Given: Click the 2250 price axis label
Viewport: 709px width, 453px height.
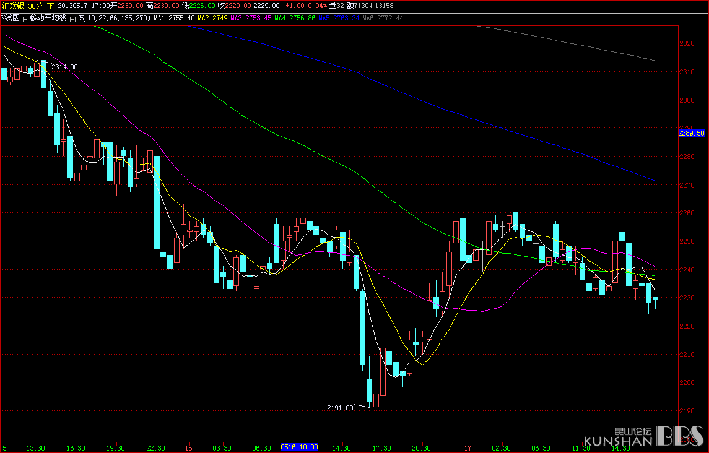Looking at the screenshot, I should click(687, 241).
